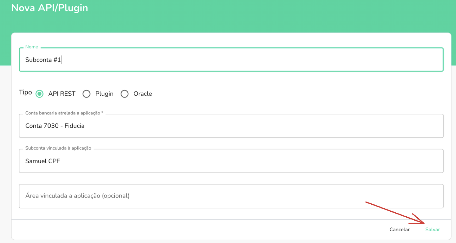Image resolution: width=456 pixels, height=243 pixels.
Task: Click the "Subconta vinculada à aplicação" floating label
Action: (x=58, y=148)
